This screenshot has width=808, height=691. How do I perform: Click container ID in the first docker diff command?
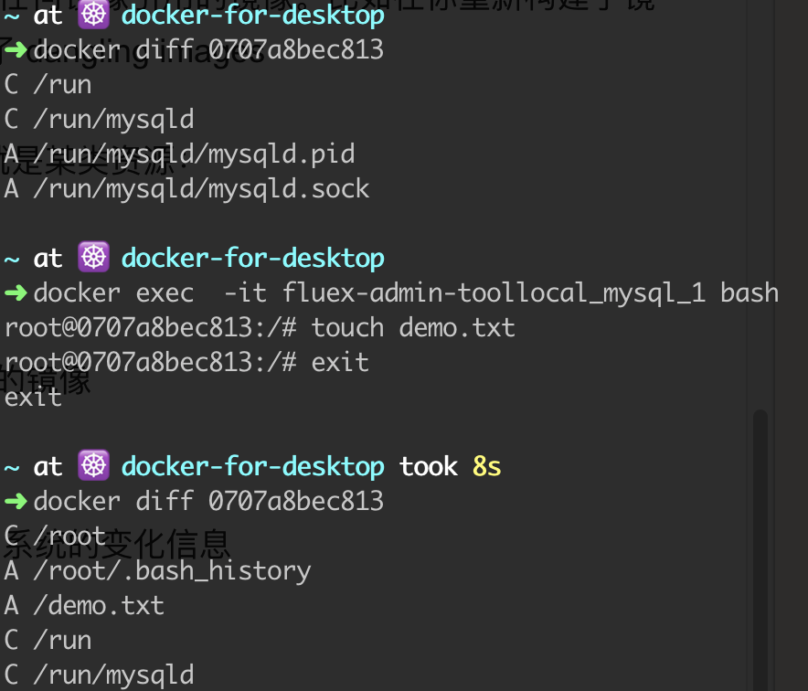(296, 50)
